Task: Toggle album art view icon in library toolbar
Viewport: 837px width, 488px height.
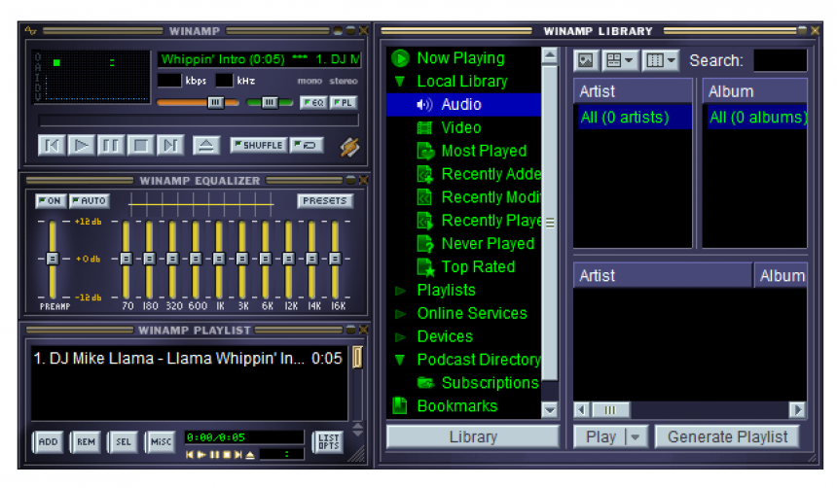Action: 586,60
